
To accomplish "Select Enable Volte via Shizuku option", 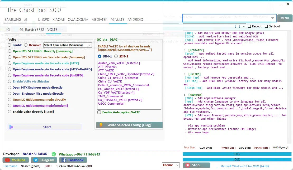I will 10,81.
